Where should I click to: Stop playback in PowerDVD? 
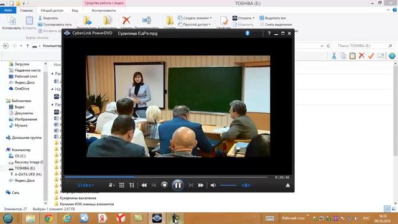click(164, 185)
